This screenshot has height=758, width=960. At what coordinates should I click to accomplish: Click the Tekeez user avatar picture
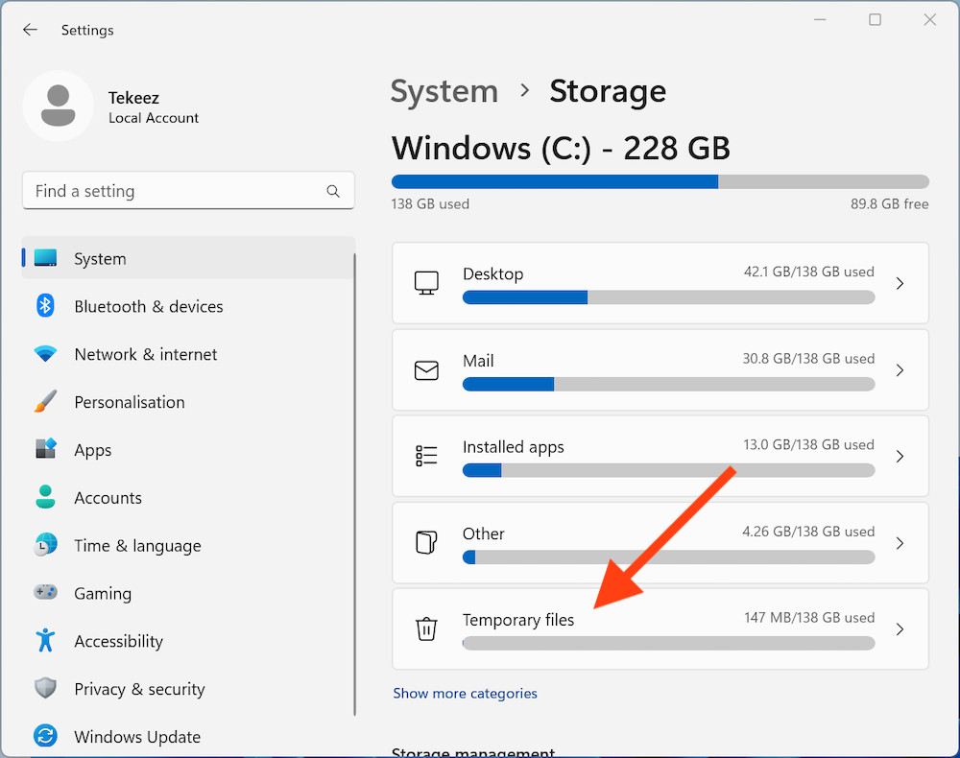pyautogui.click(x=59, y=106)
